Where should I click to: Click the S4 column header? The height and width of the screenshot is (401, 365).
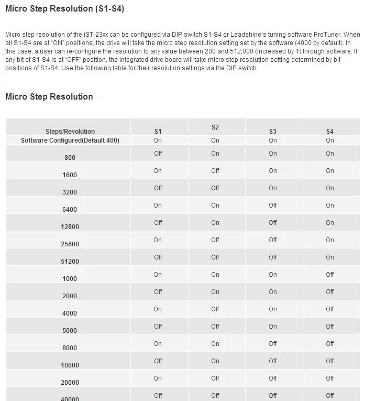tap(330, 132)
